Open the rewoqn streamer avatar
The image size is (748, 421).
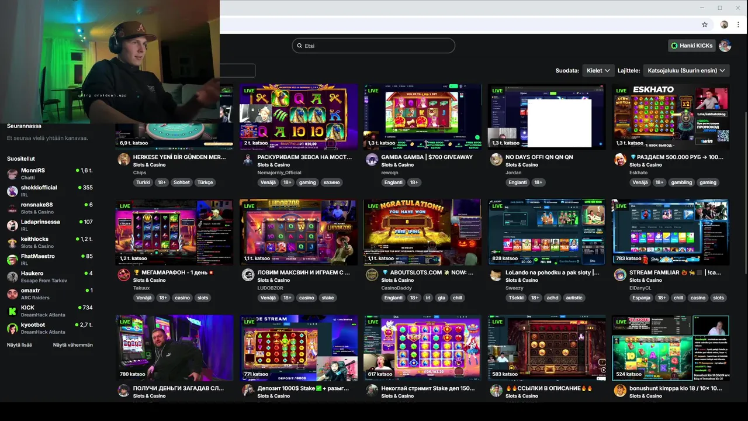point(372,160)
